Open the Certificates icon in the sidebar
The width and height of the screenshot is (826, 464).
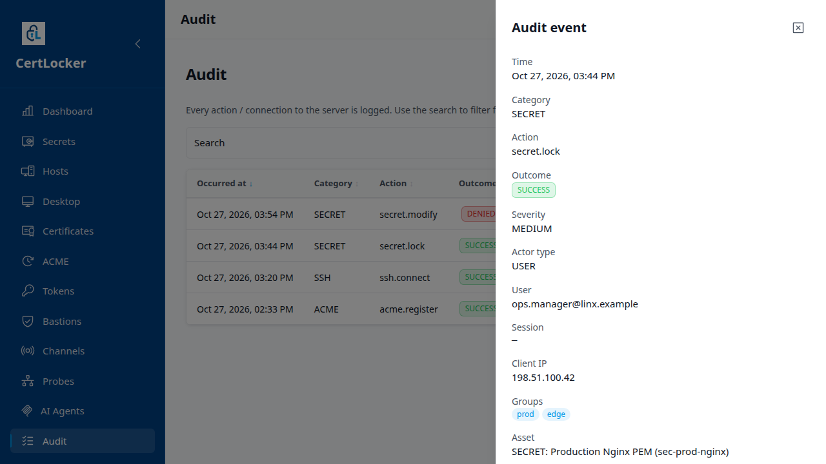point(28,231)
